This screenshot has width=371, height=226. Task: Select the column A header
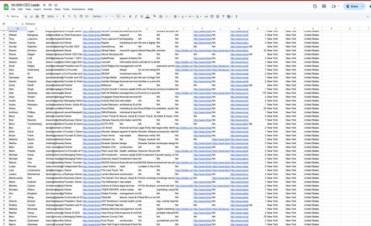17,28
